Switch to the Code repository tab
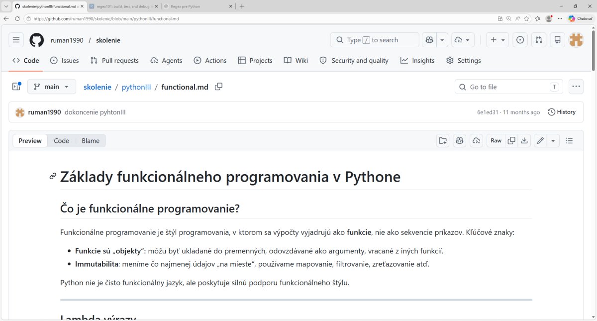The width and height of the screenshot is (597, 321). (26, 60)
